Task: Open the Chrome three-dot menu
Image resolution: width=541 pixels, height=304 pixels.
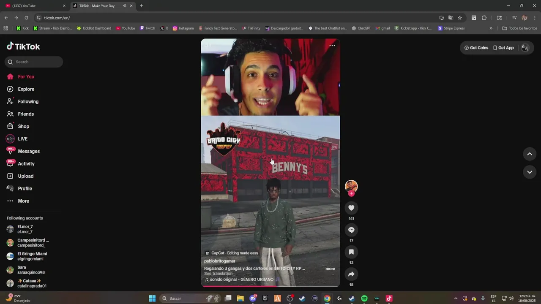Action: 535,18
